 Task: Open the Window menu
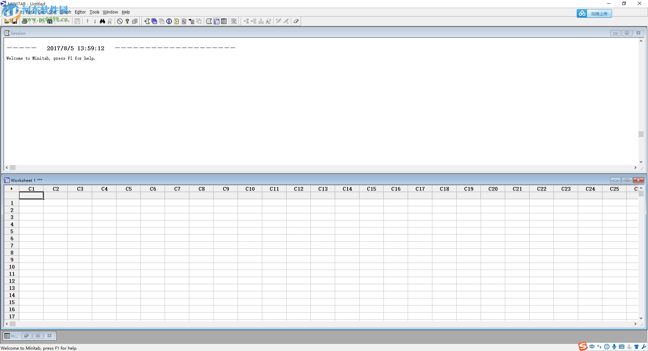coord(110,12)
